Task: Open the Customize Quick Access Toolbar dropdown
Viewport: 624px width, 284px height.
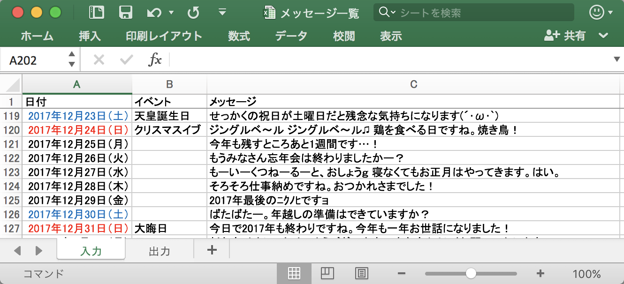Action: coord(223,13)
